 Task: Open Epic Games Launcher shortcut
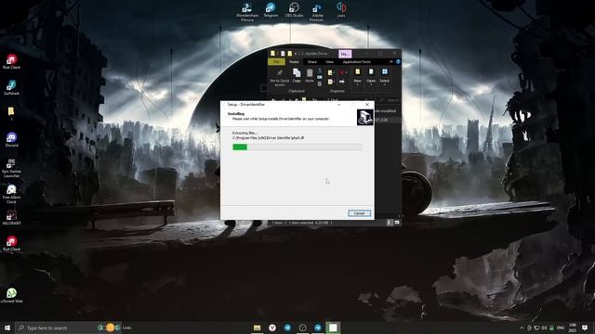(x=11, y=168)
